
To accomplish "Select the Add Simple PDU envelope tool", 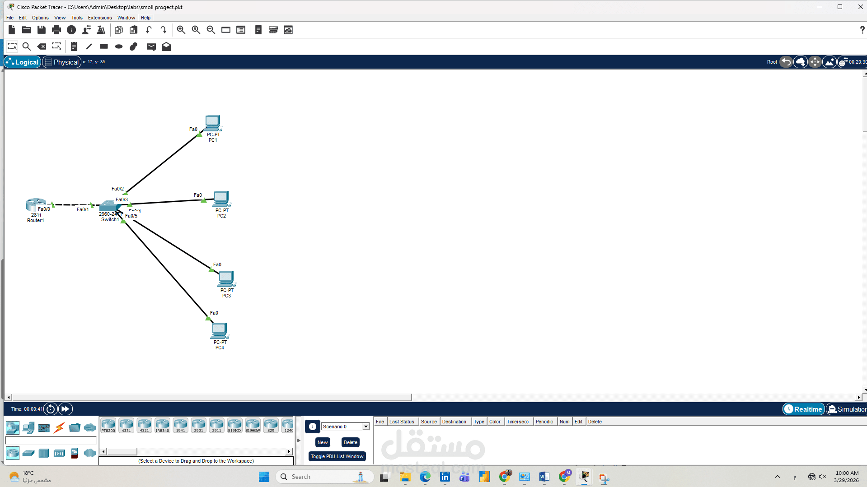I will tap(151, 46).
